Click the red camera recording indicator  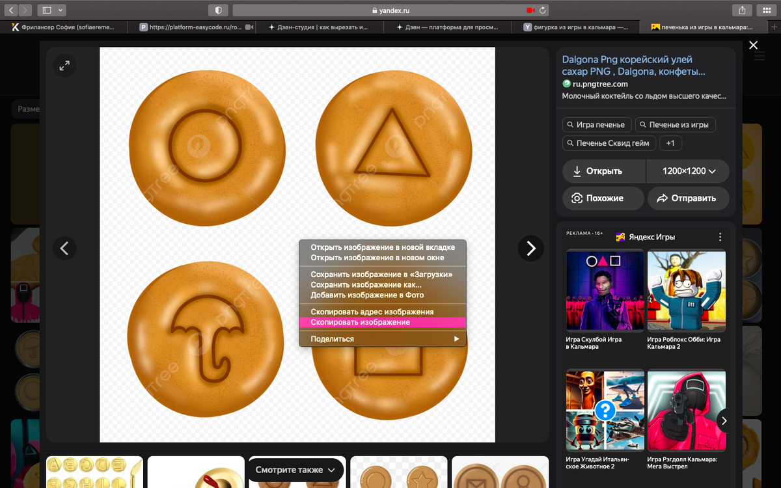click(530, 10)
